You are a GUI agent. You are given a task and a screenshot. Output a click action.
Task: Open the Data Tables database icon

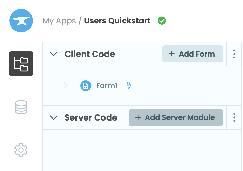(x=21, y=107)
